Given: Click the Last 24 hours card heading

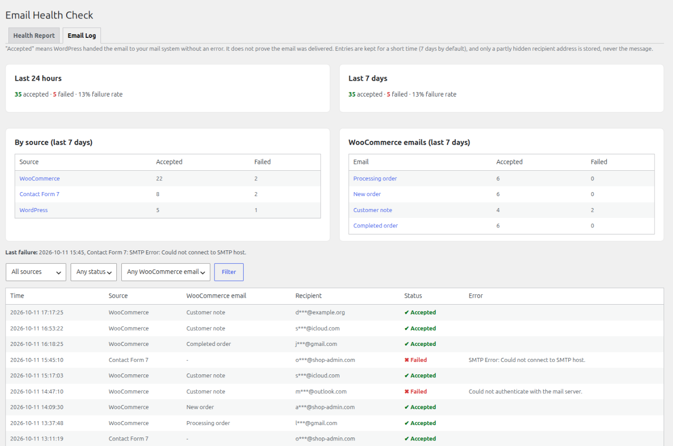Looking at the screenshot, I should click(x=38, y=79).
